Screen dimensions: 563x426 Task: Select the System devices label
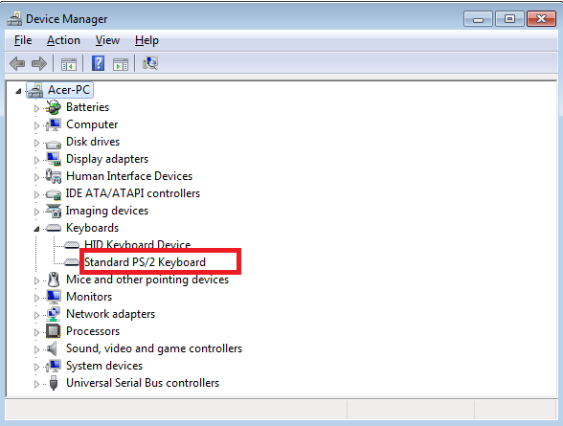click(x=104, y=366)
